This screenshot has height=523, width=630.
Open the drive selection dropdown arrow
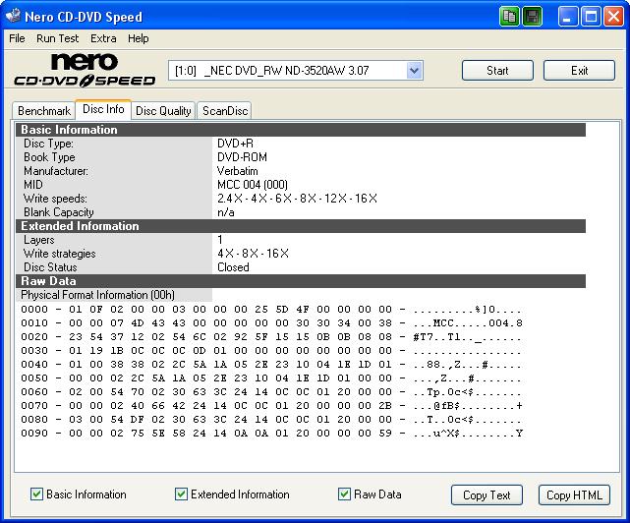coord(414,71)
